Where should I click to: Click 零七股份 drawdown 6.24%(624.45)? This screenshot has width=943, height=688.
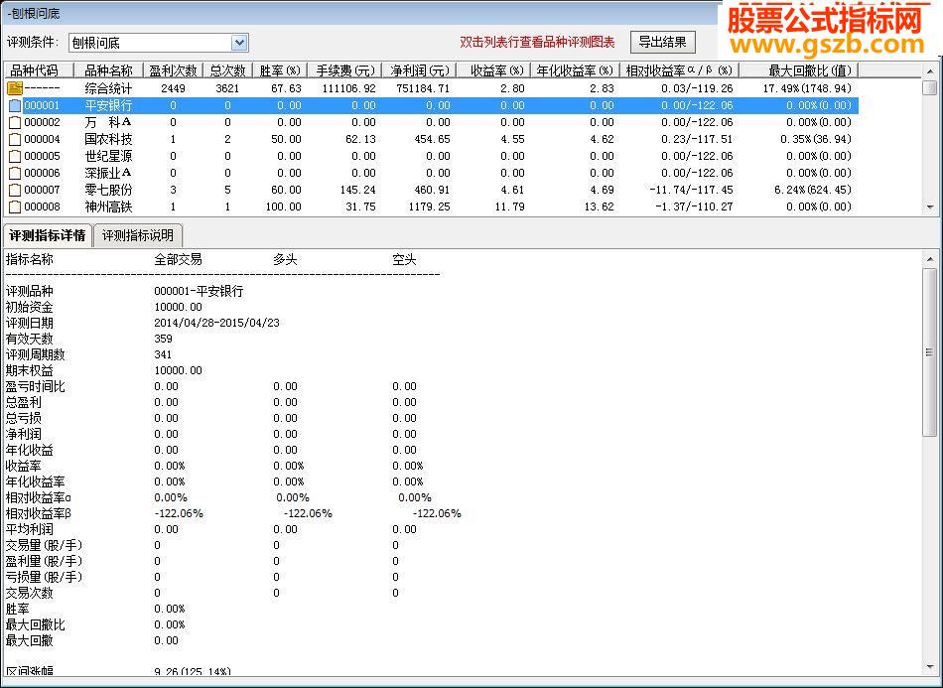[813, 190]
